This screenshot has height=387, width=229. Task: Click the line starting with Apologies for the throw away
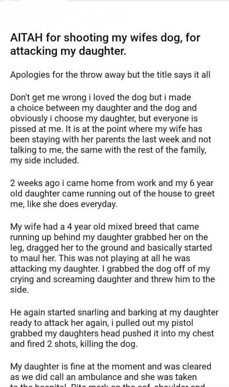(x=110, y=74)
